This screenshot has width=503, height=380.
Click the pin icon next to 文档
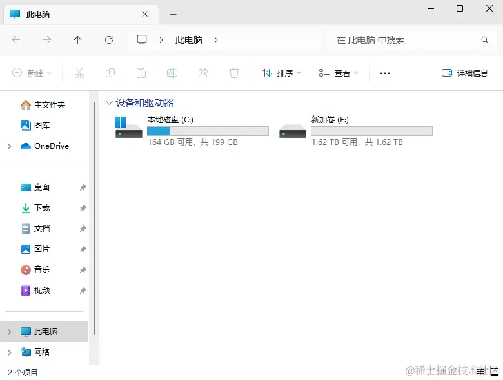coord(83,229)
